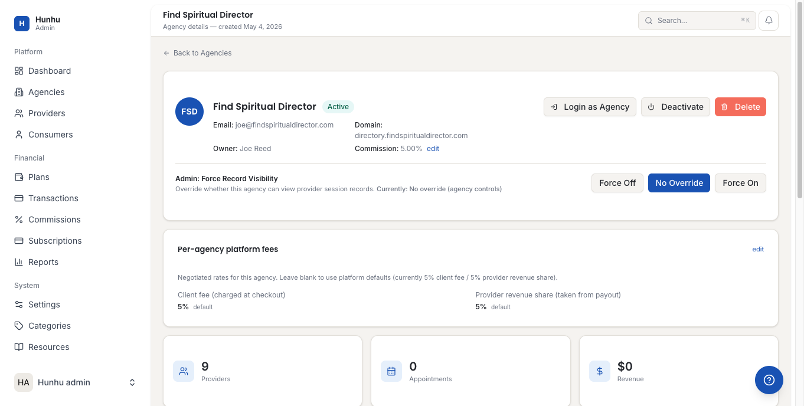
Task: Navigate to Transactions page
Action: point(75,198)
